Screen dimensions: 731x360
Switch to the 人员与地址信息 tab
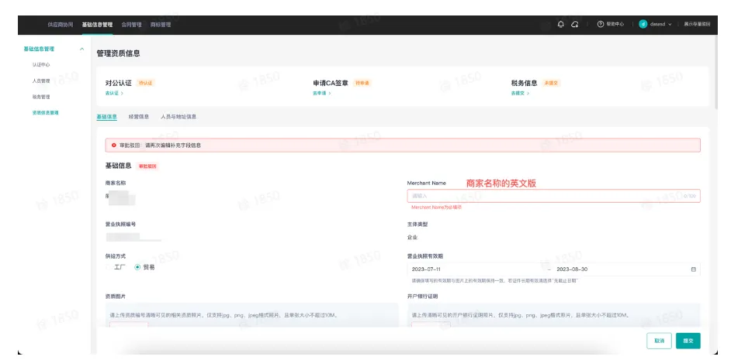tap(178, 117)
